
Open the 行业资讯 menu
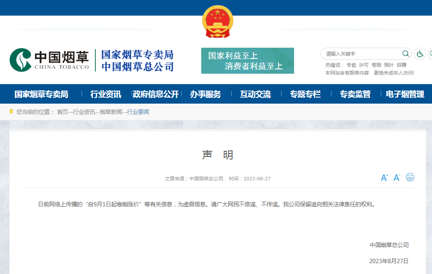pyautogui.click(x=106, y=94)
